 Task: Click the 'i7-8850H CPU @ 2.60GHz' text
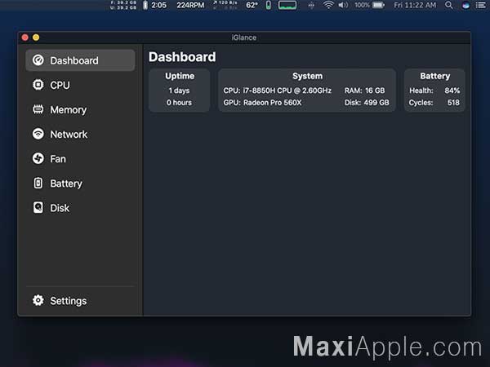(287, 91)
